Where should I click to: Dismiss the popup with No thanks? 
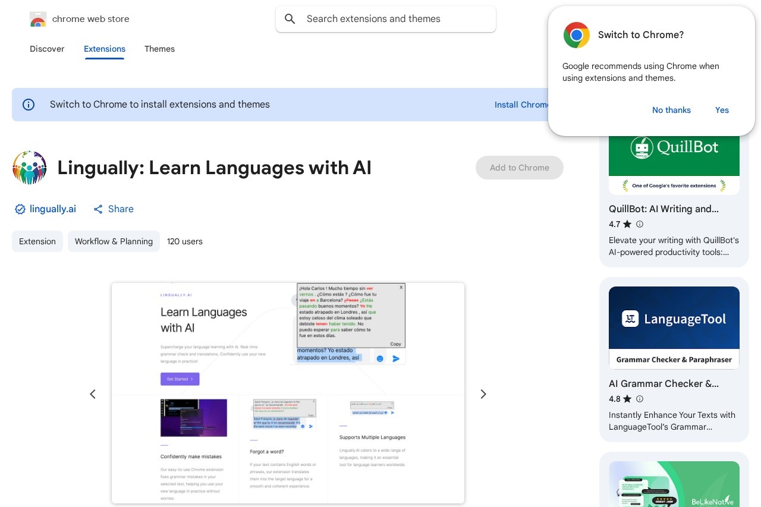tap(671, 110)
